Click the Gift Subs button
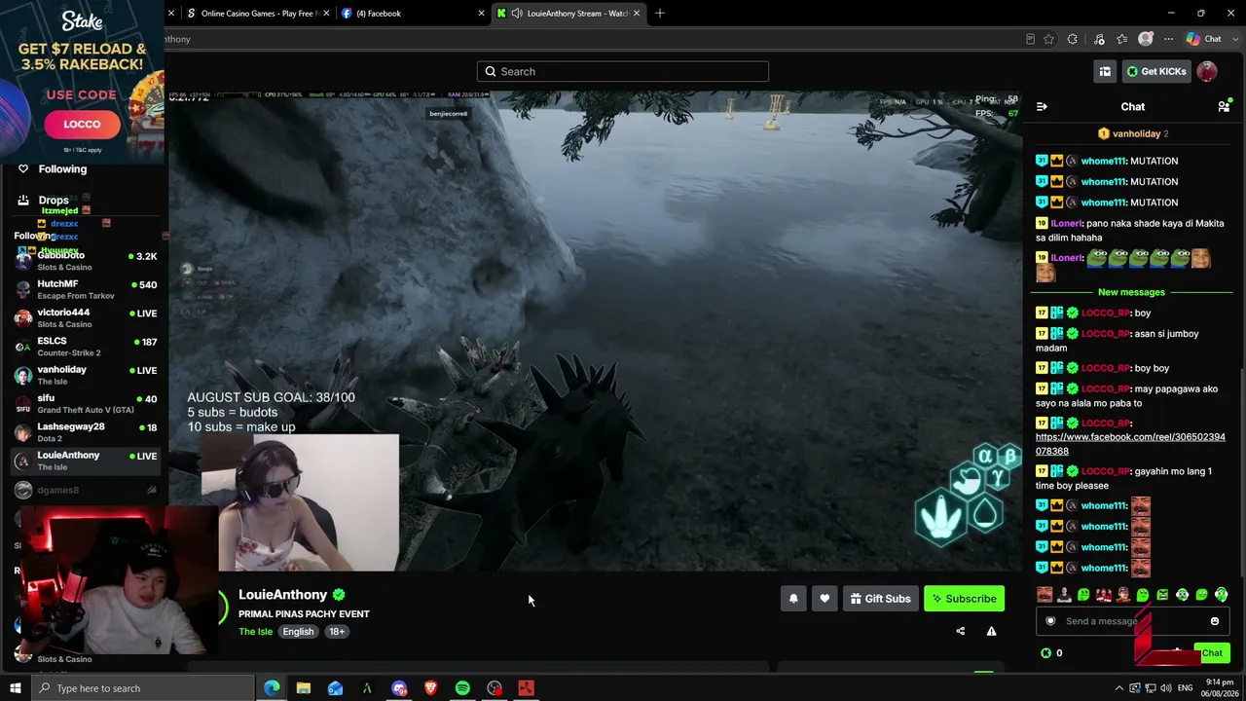 pos(879,599)
